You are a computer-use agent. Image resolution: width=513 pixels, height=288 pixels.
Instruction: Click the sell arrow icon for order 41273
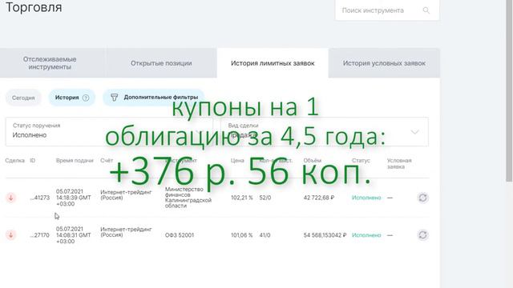point(10,198)
